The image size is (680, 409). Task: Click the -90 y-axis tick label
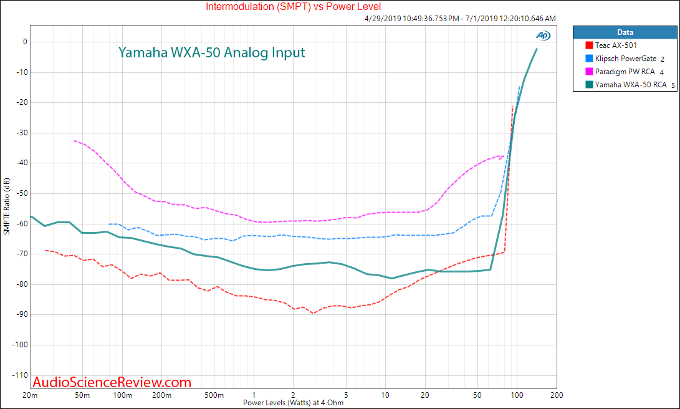coord(21,314)
